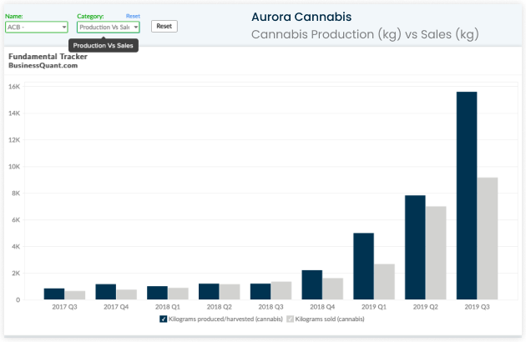Click the 16K y-axis value
Screen dimensions: 526x342
click(14, 87)
